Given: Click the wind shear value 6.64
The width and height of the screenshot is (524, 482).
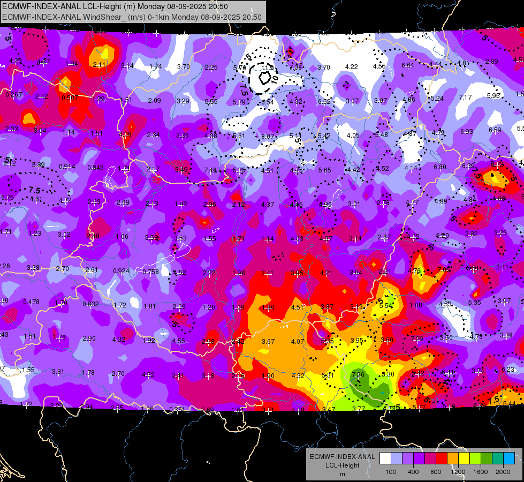Looking at the screenshot, I should (408, 65).
